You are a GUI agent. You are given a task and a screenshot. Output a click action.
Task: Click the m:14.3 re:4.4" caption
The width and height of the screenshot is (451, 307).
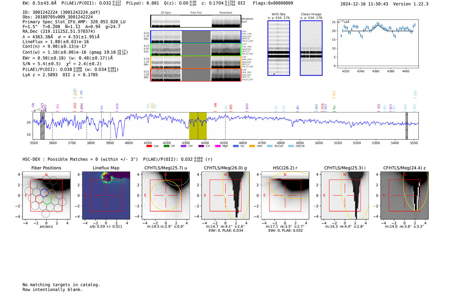(x=345, y=226)
